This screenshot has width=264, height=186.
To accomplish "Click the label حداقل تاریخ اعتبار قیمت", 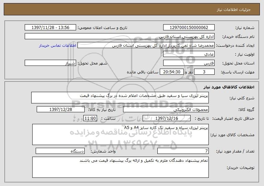I will point(233,118).
